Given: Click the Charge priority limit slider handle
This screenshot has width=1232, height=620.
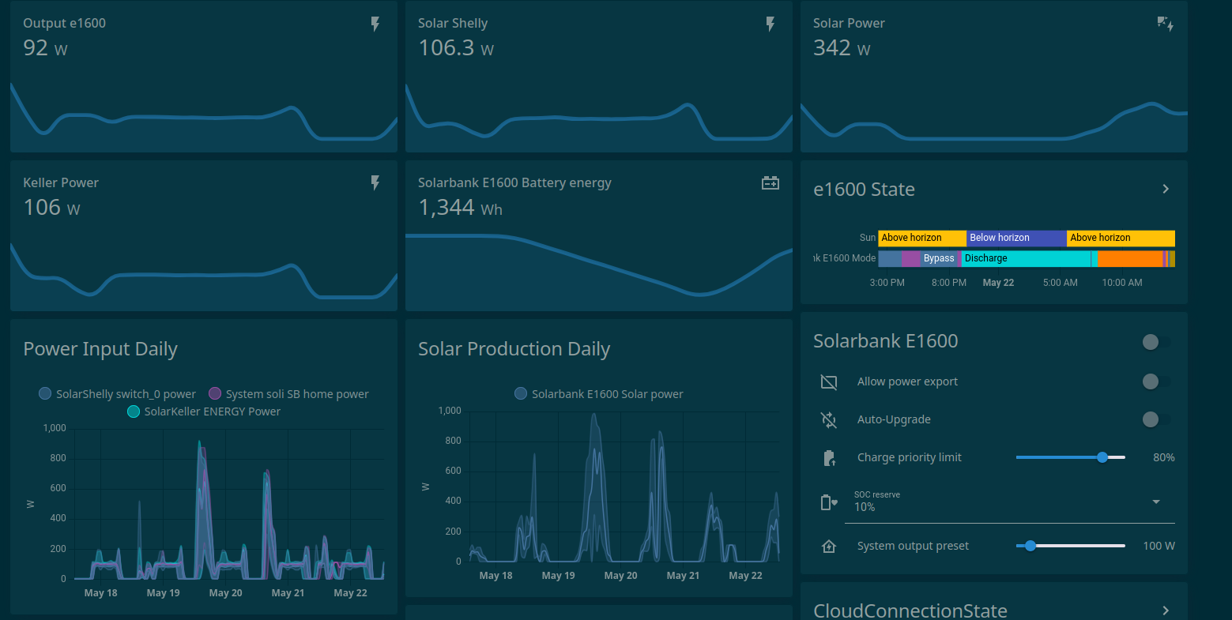Looking at the screenshot, I should 1102,457.
